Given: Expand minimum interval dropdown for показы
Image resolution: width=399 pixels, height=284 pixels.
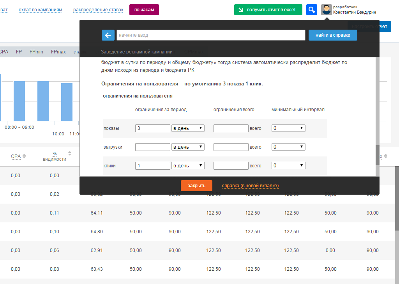Looking at the screenshot, I should tap(288, 128).
